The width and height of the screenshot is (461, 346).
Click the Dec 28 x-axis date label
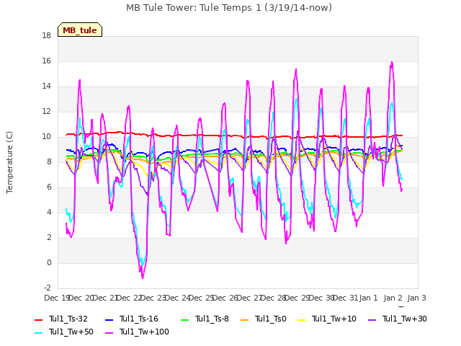point(274,298)
